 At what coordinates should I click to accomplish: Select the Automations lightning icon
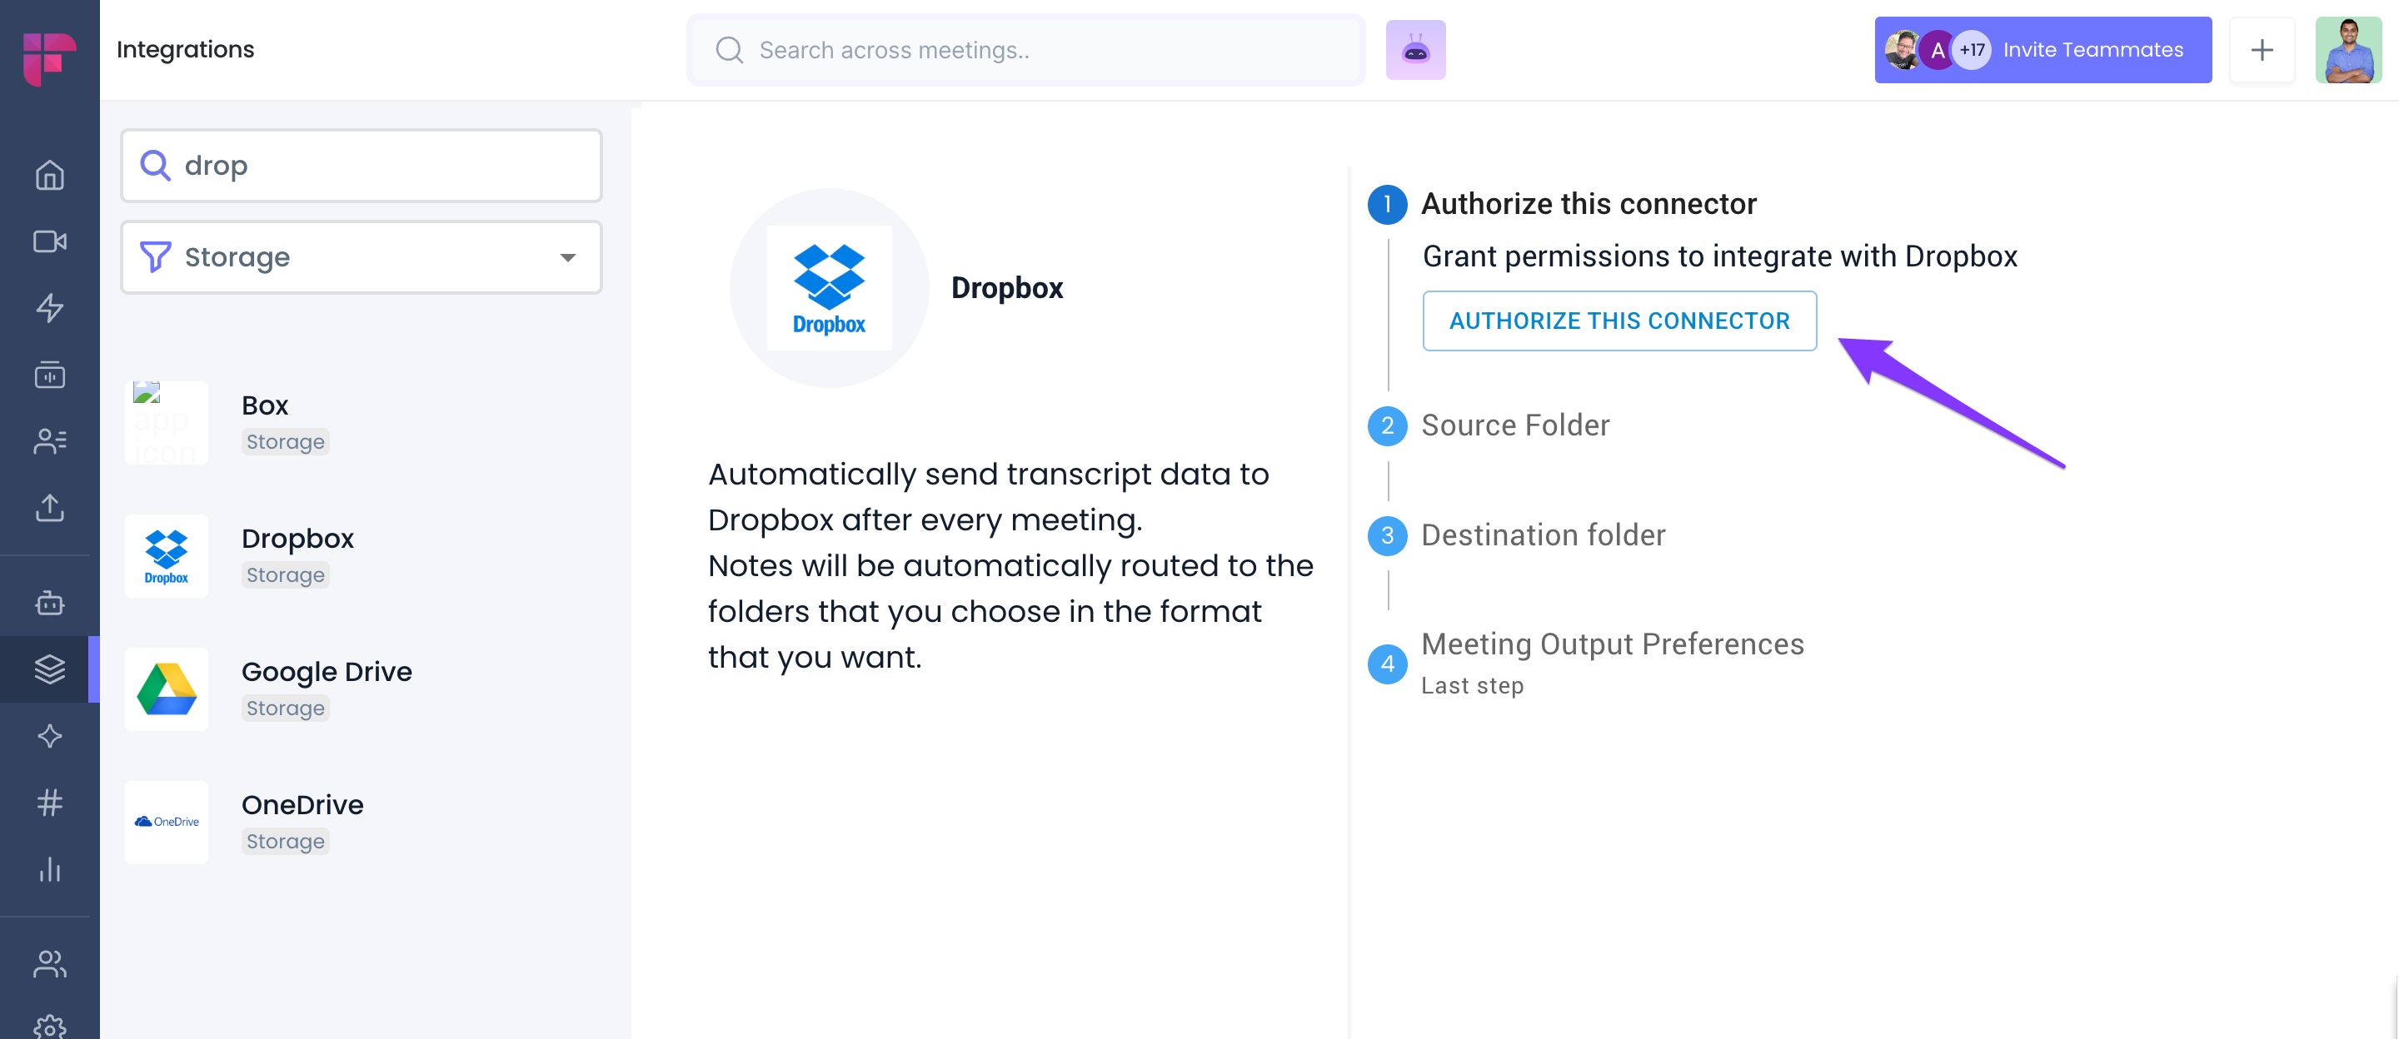click(x=47, y=309)
